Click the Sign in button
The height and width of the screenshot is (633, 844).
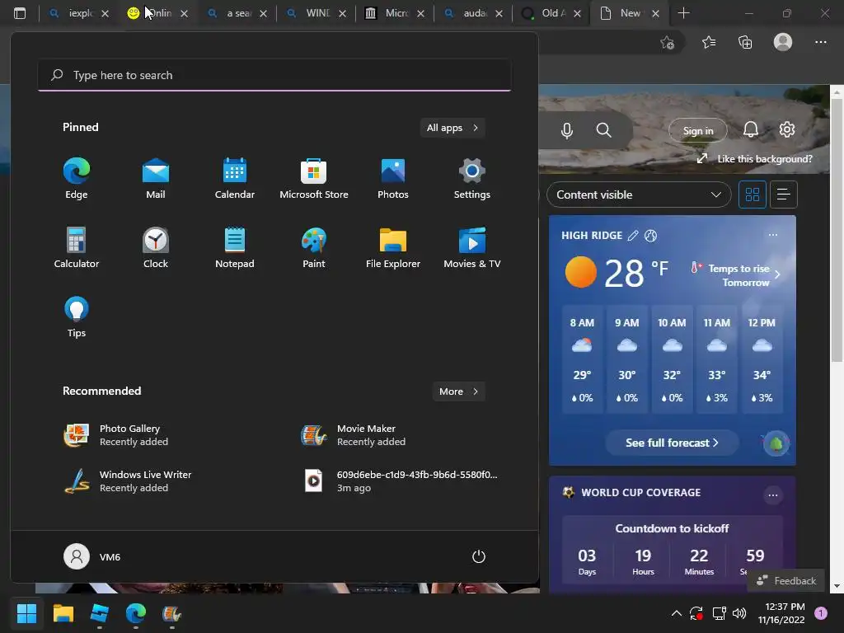coord(698,131)
